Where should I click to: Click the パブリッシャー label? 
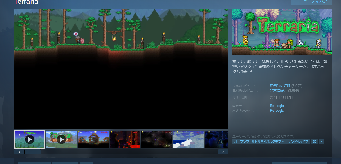pos(243,111)
